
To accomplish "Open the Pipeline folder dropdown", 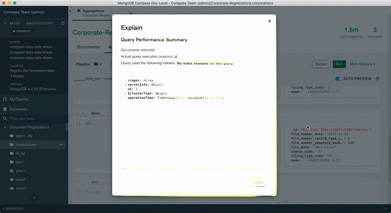I will pos(98,64).
